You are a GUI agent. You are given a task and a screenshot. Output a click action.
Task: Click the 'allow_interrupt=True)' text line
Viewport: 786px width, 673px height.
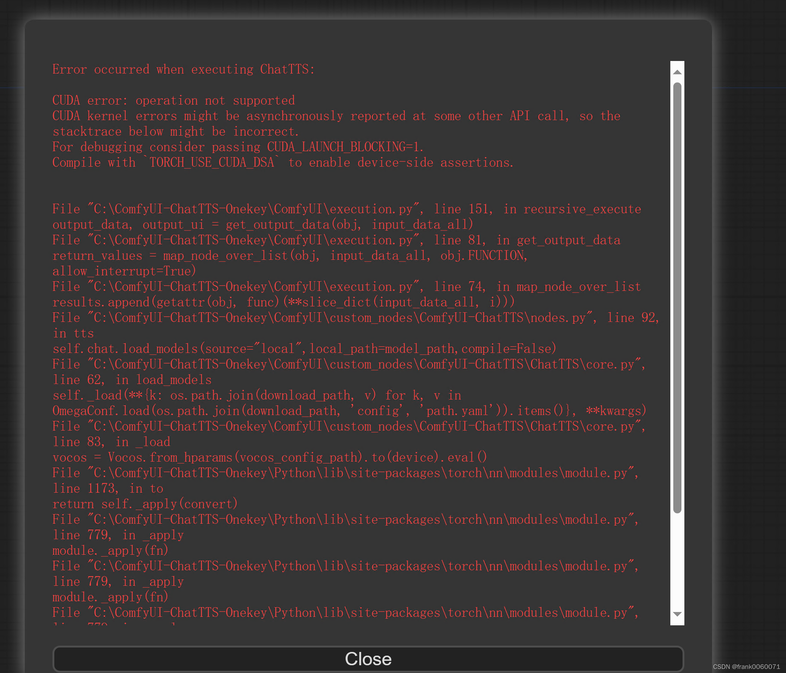tap(124, 271)
